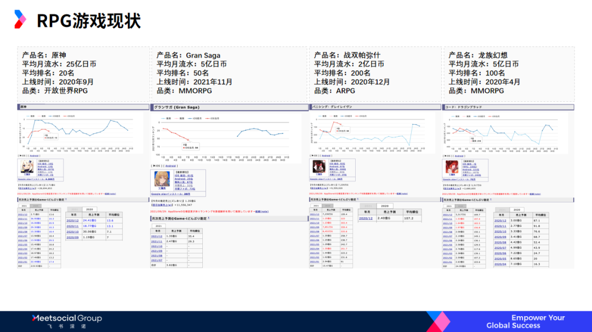The width and height of the screenshot is (592, 332).
Task: Select the text "产品名：战双帕弥什"
Action: pyautogui.click(x=348, y=55)
